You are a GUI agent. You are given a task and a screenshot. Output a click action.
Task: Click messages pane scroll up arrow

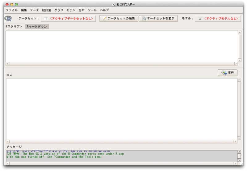[239, 152]
